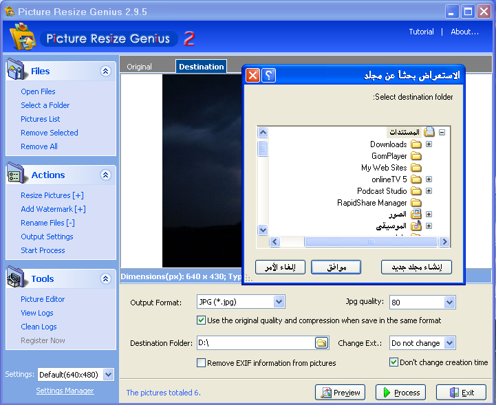
Task: Expand the onlineTV 5 tree node
Action: pos(429,179)
